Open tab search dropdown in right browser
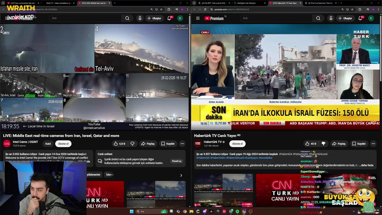382x215 pixels. (194, 3)
